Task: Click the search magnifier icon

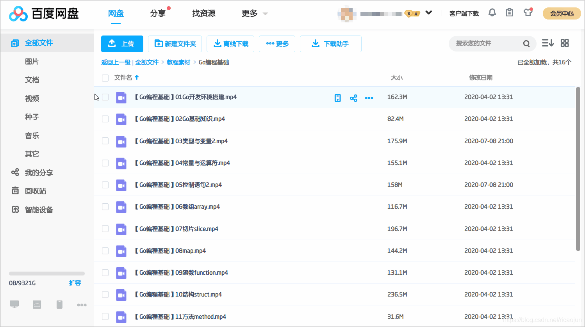Action: (x=526, y=44)
